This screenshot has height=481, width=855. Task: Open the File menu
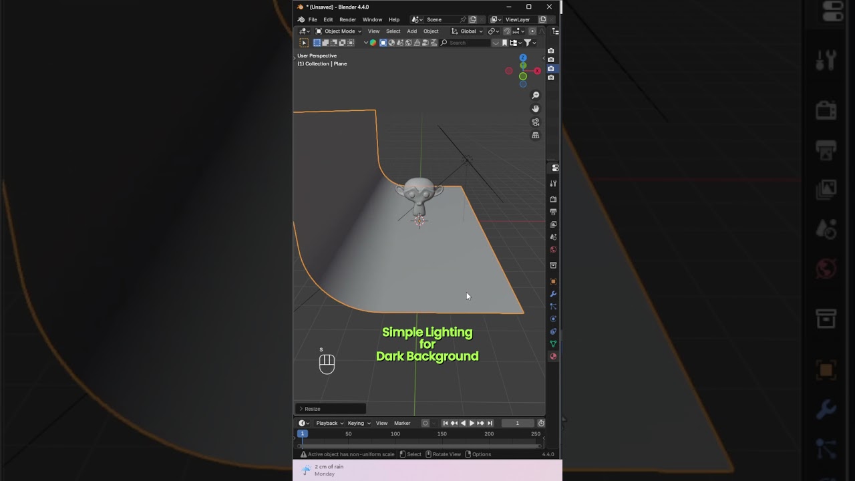coord(313,19)
